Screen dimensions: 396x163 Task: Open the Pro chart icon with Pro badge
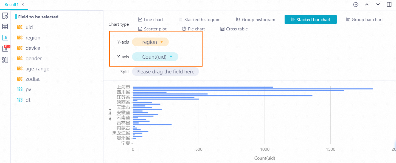[5, 48]
